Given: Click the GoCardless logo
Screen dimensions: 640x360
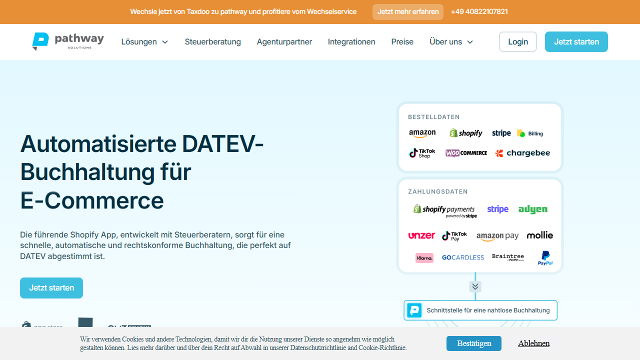Looking at the screenshot, I should pyautogui.click(x=463, y=257).
